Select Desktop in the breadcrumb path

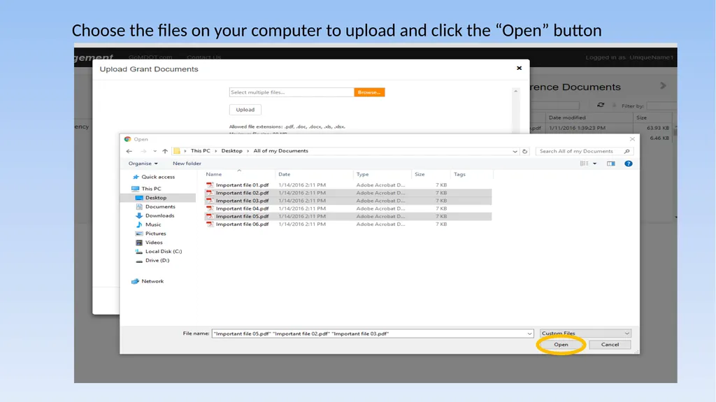coord(231,151)
